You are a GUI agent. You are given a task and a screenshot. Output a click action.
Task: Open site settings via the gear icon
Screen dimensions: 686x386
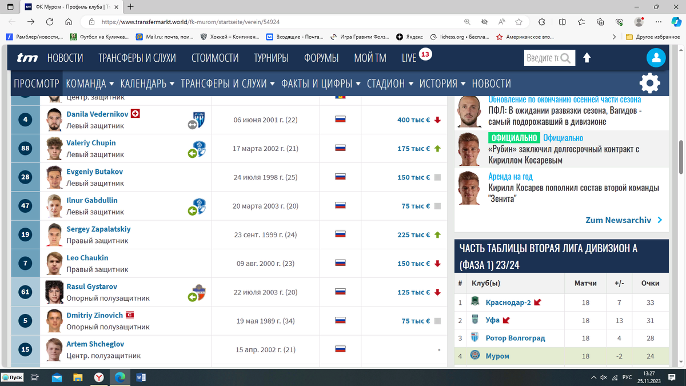click(x=649, y=83)
